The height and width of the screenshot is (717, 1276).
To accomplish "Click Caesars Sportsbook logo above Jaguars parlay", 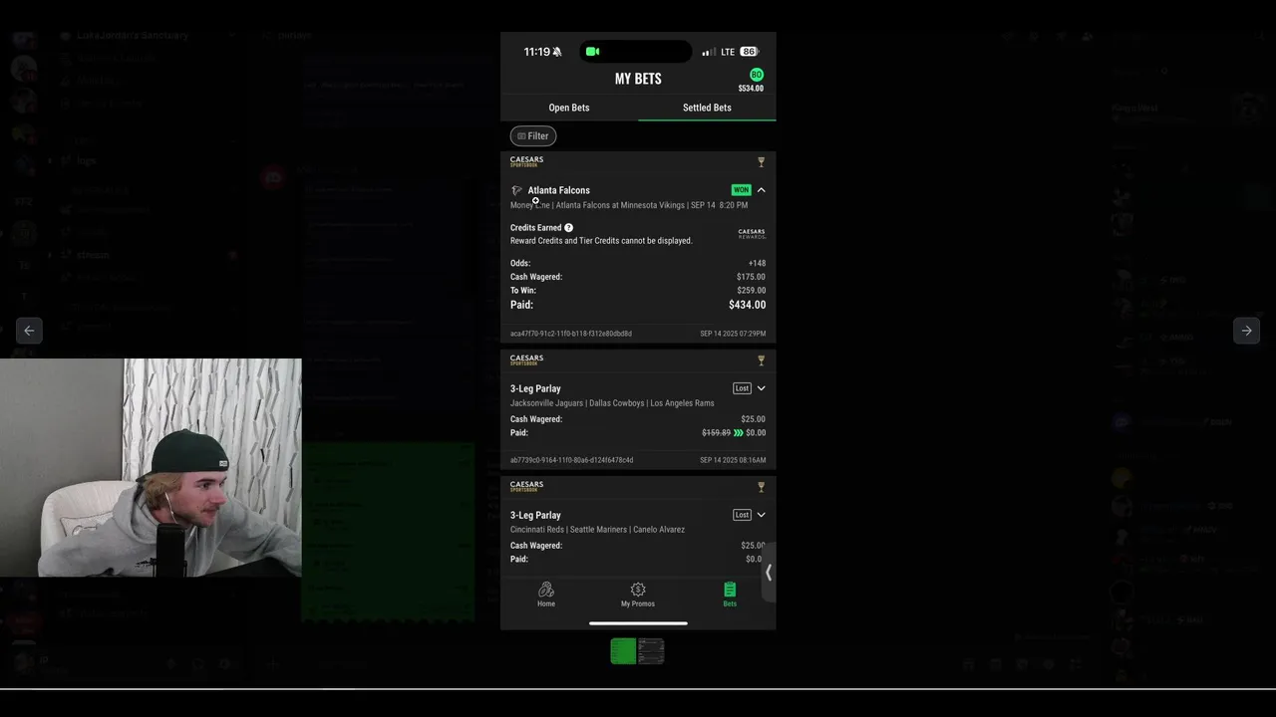I will coord(526,359).
